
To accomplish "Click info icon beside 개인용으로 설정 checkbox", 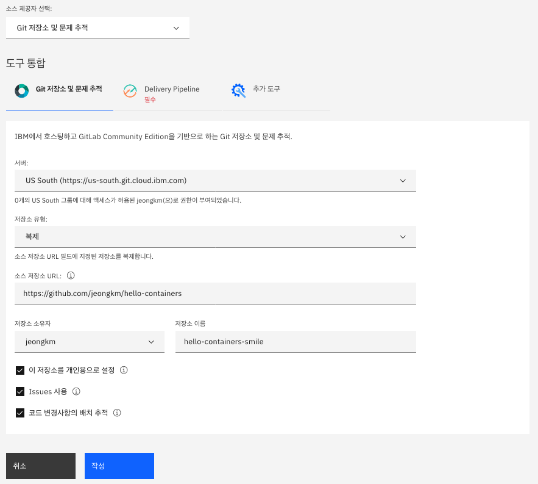I will point(124,370).
